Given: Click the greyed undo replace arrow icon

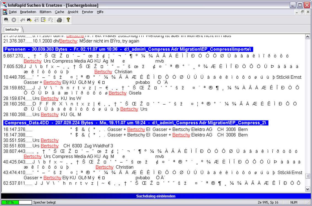Looking at the screenshot, I should (51, 20).
